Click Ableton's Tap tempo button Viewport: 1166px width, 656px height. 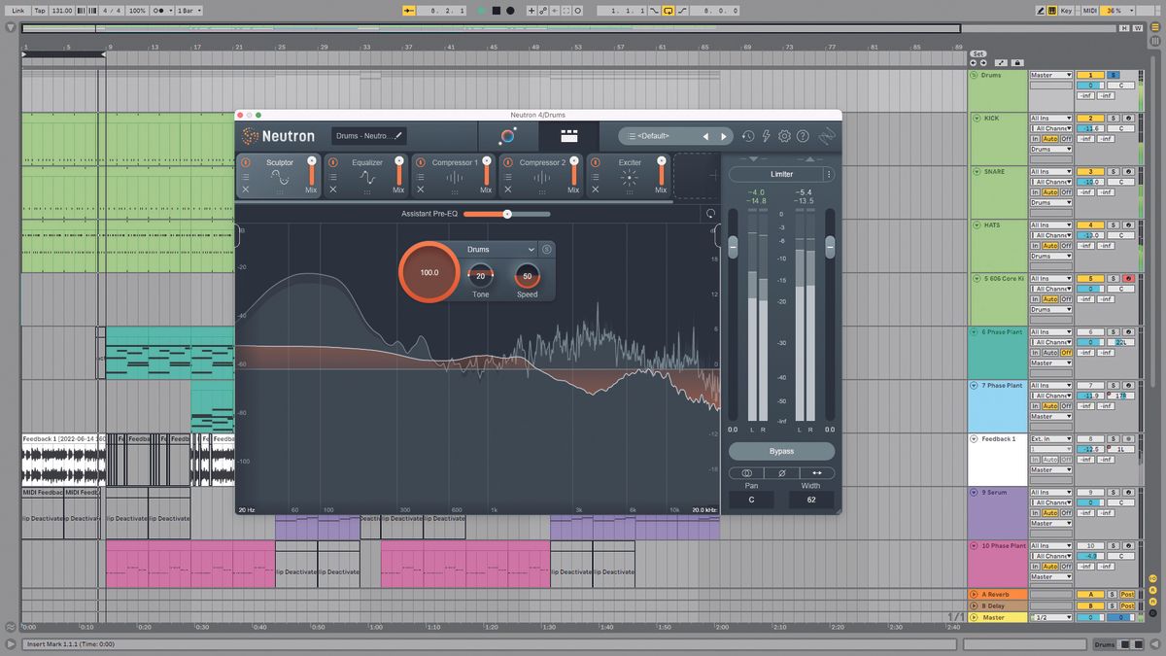click(39, 11)
